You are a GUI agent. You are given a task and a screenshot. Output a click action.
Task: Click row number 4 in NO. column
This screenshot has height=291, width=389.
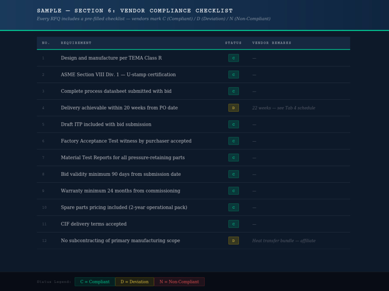(43, 108)
